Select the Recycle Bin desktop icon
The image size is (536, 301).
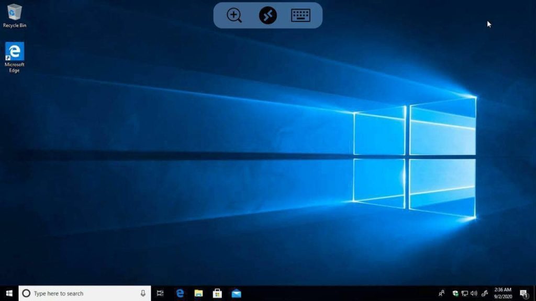pos(14,16)
